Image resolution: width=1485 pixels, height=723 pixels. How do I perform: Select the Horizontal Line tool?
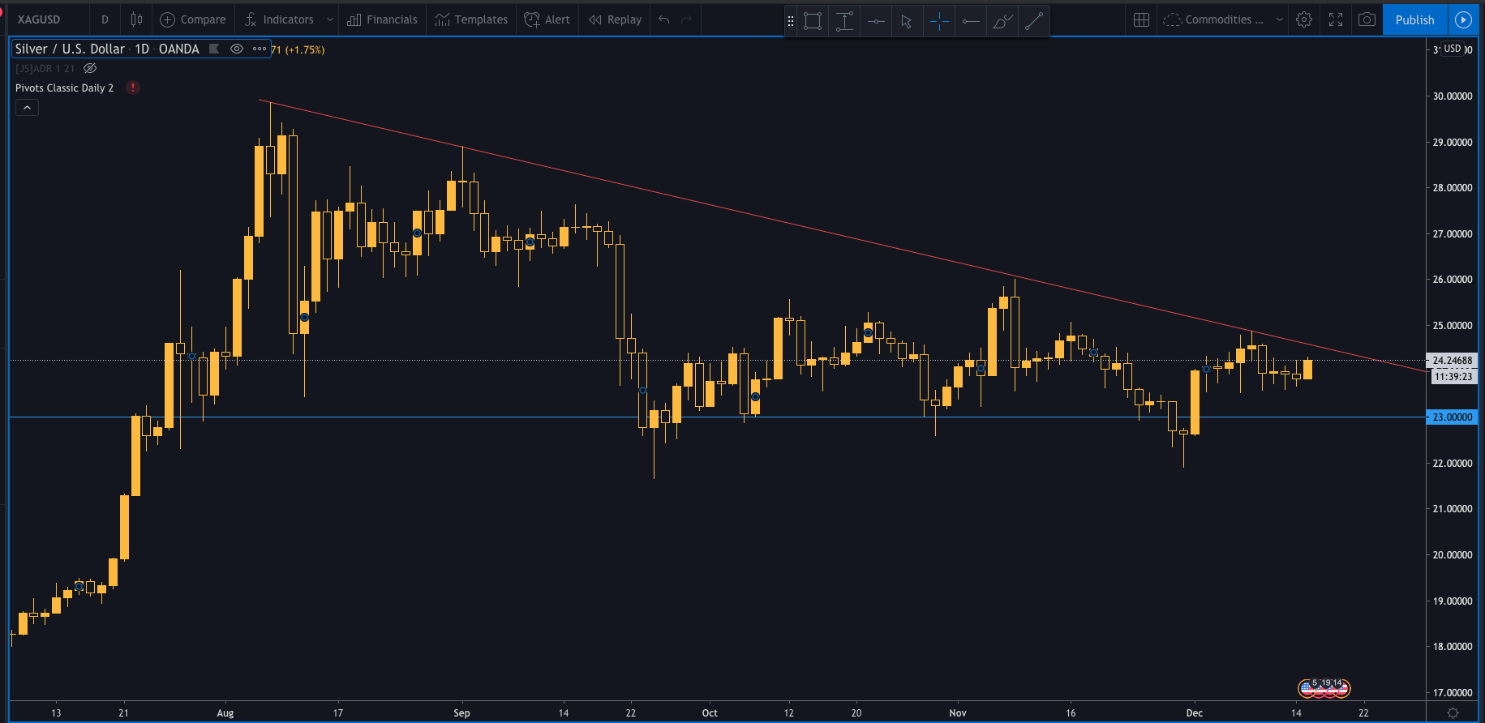876,21
